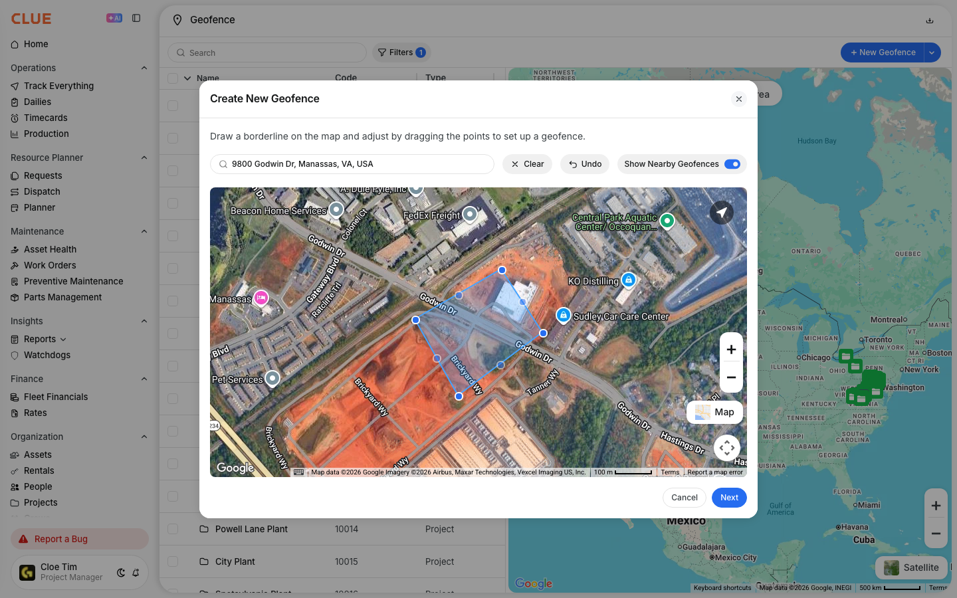This screenshot has height=598, width=957.
Task: Zoom in on the dialog map
Action: click(731, 349)
